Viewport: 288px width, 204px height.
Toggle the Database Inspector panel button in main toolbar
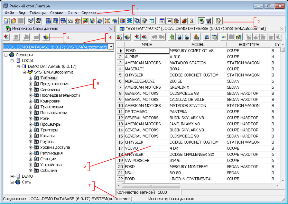(x=201, y=21)
